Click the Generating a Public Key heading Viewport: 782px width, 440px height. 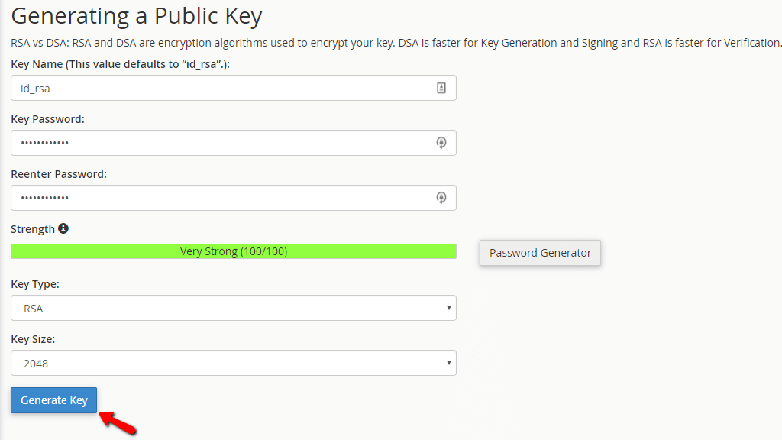coord(136,15)
